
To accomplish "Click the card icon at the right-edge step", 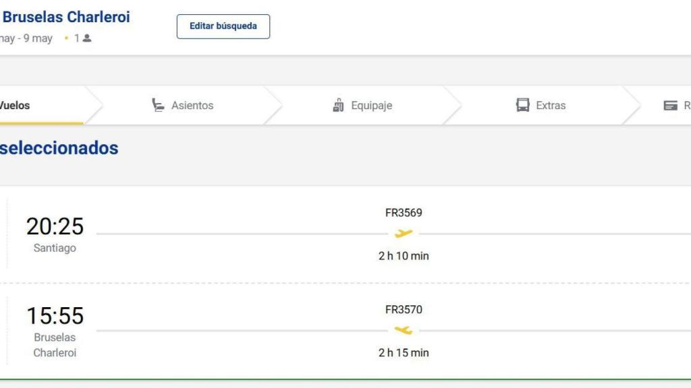I will pos(670,106).
